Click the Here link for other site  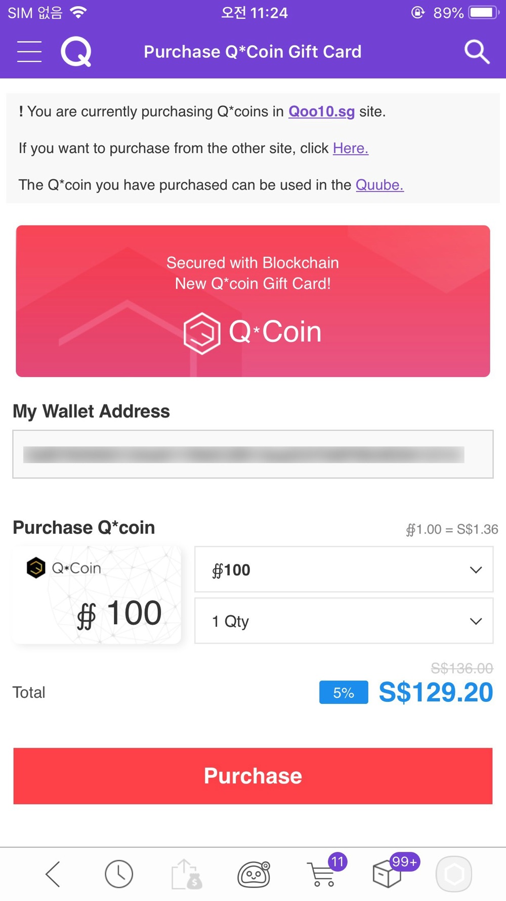(351, 148)
